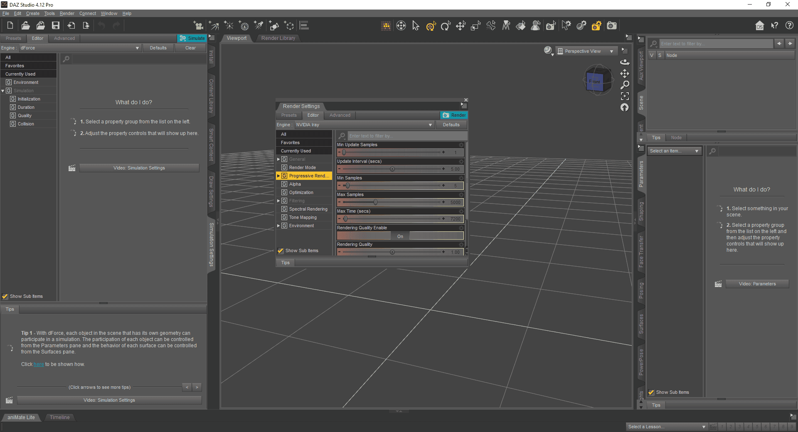The height and width of the screenshot is (432, 798).
Task: Select the Scale tool
Action: pos(475,25)
